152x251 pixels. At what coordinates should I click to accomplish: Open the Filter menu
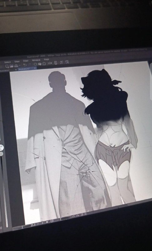point(26,61)
